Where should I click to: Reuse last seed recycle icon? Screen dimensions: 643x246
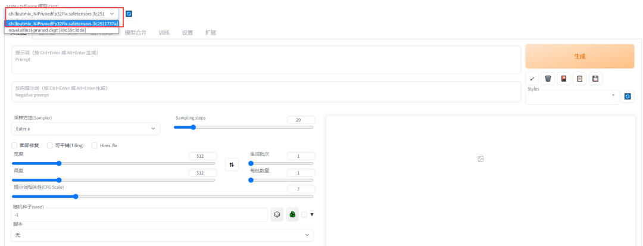tap(292, 214)
